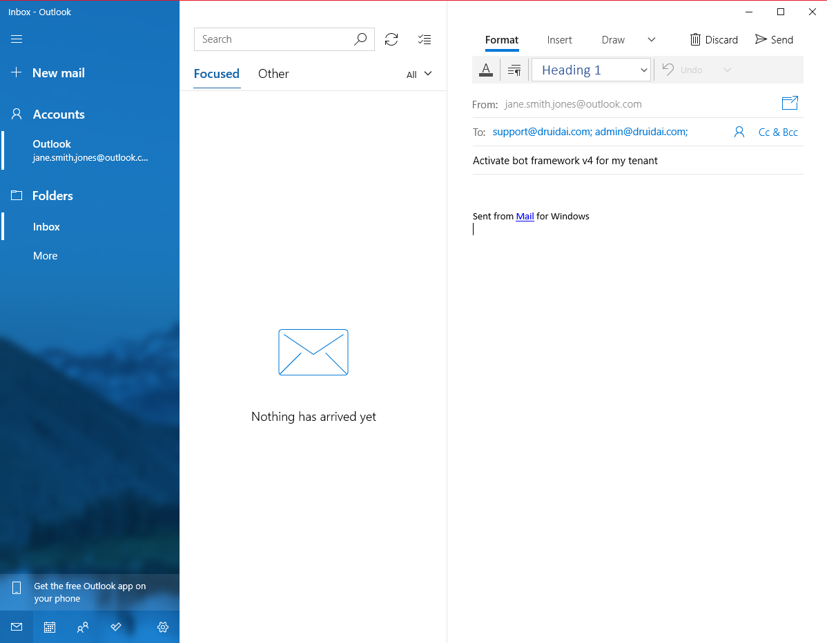The image size is (827, 643).
Task: Show More folders
Action: 46,256
